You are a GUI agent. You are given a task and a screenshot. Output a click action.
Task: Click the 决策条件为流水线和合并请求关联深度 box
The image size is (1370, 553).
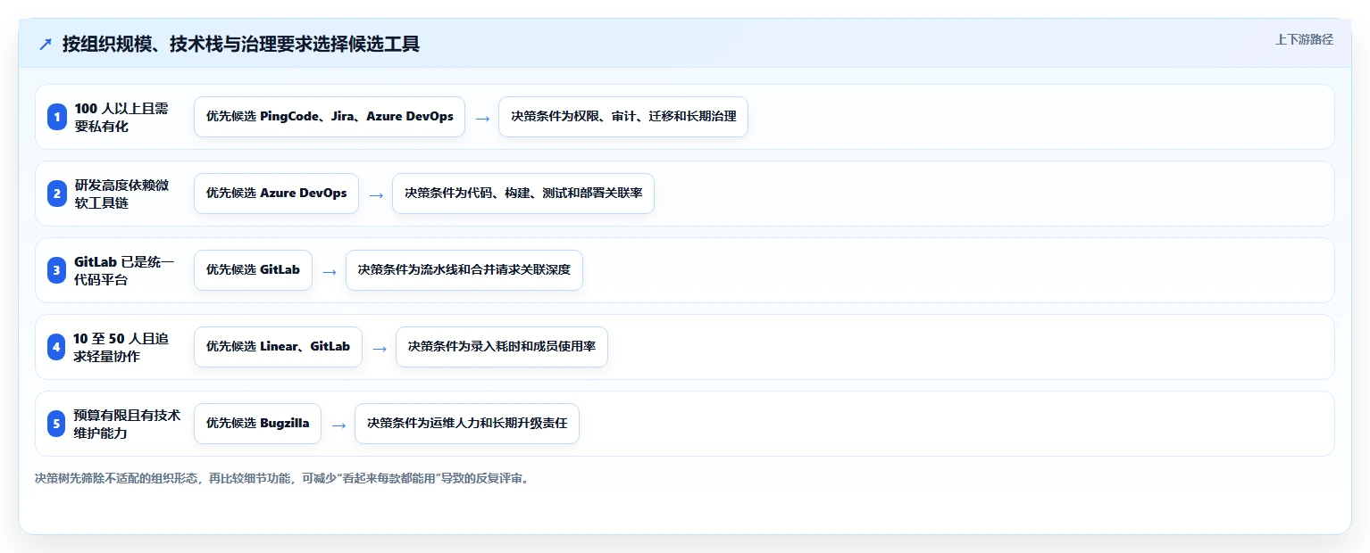pyautogui.click(x=464, y=270)
